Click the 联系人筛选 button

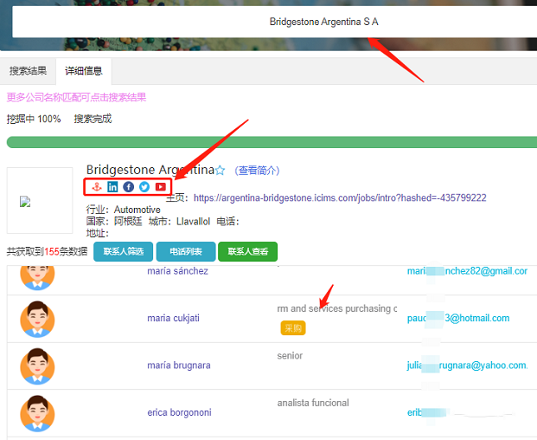click(x=124, y=251)
